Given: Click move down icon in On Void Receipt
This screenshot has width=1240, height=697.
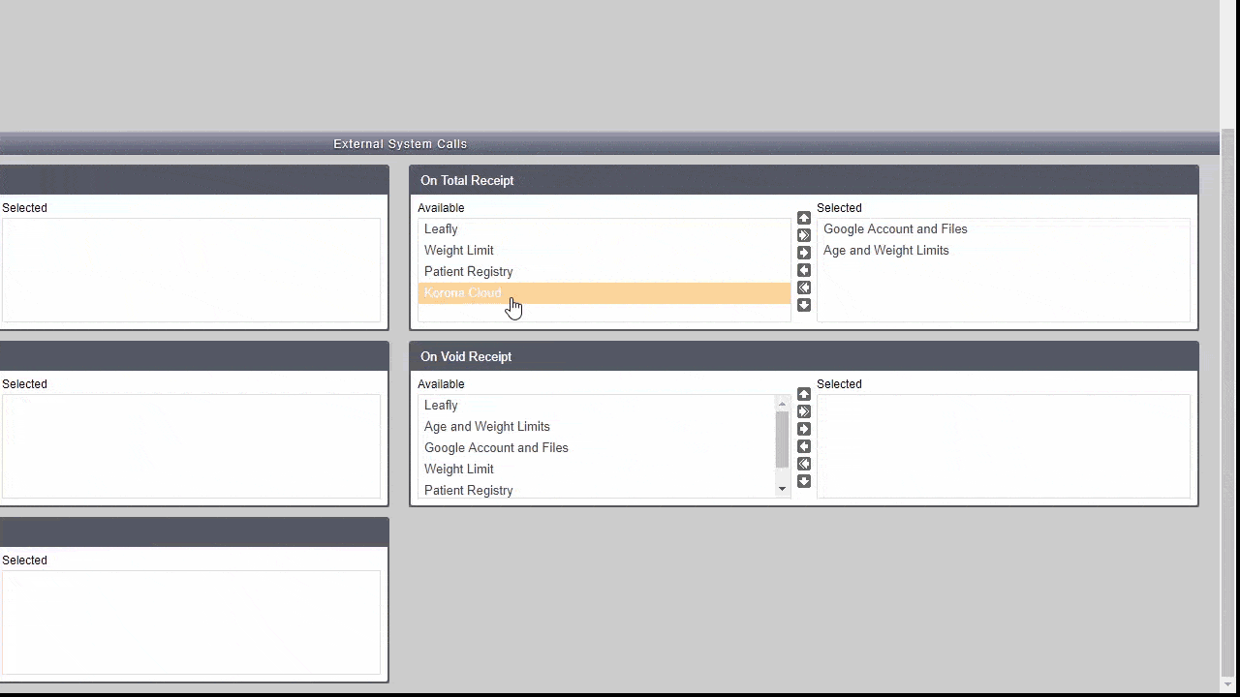Looking at the screenshot, I should coord(804,481).
